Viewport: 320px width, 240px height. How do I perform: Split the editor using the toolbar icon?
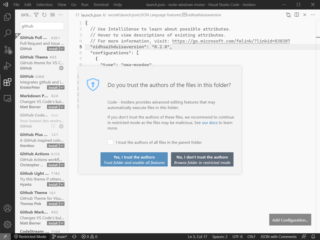coord(296,15)
